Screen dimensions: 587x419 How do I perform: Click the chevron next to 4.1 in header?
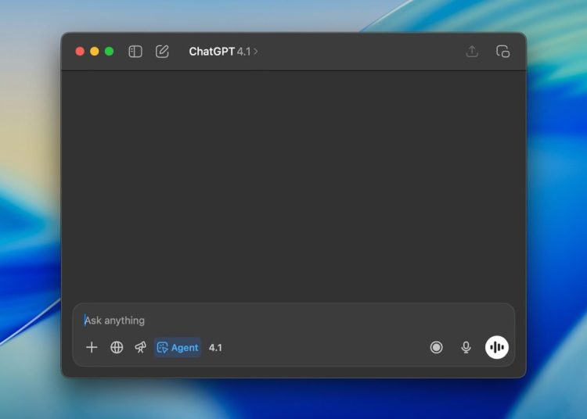coord(256,52)
